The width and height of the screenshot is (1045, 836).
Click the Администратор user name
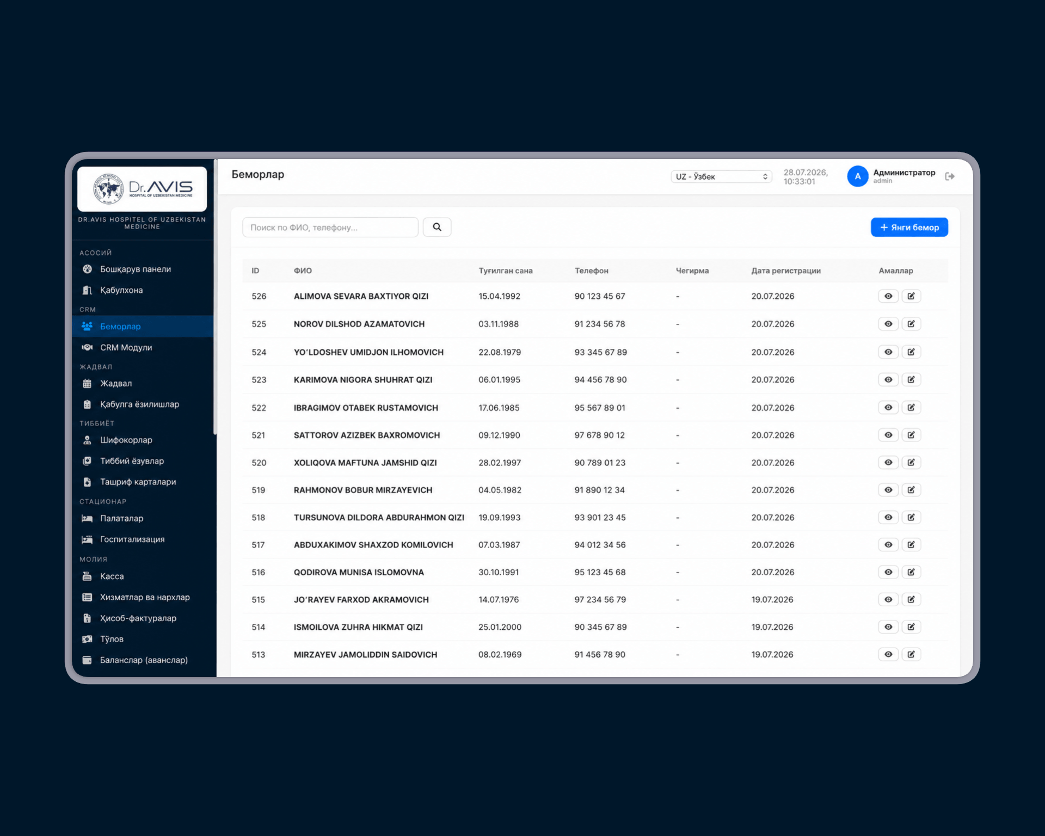[904, 173]
